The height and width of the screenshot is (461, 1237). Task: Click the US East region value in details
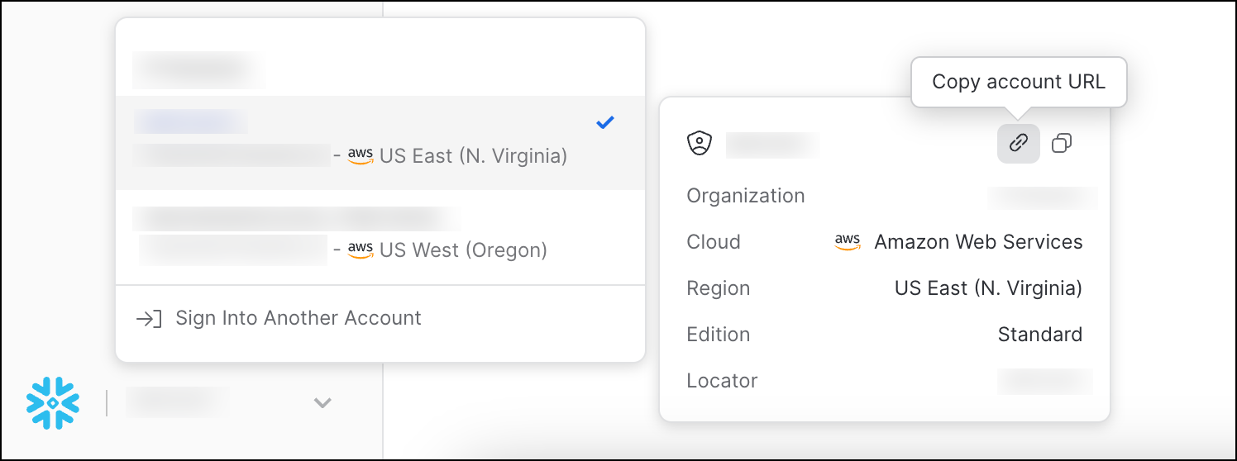point(988,288)
